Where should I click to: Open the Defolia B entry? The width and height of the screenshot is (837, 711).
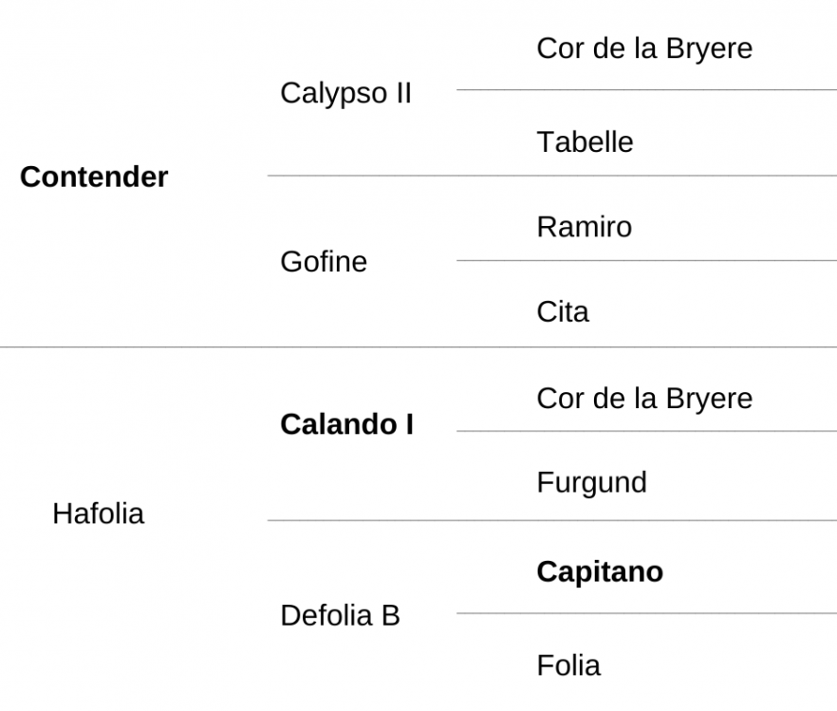pos(340,615)
